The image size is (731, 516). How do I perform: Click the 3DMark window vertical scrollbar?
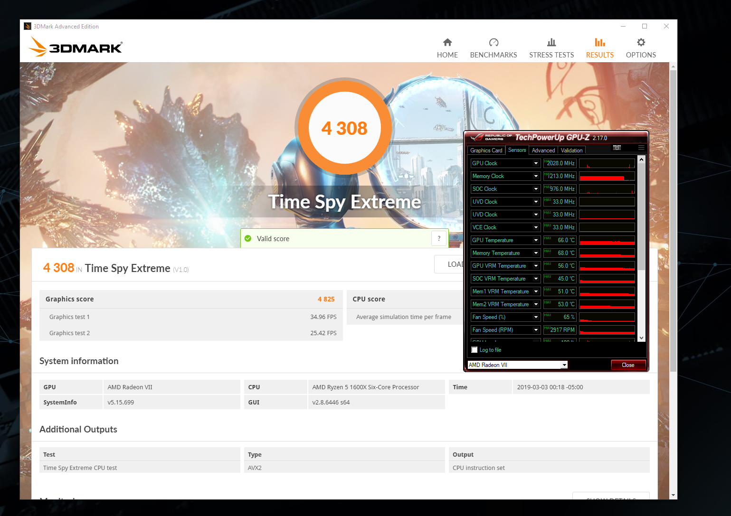(x=673, y=221)
